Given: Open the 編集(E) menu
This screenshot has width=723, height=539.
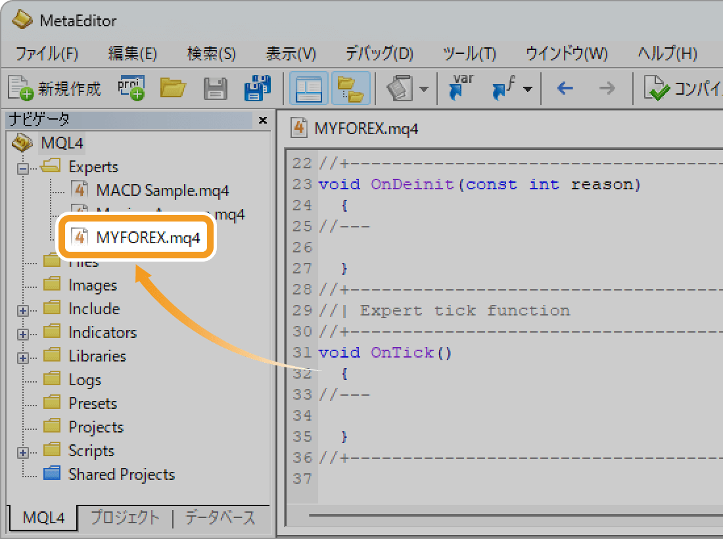Looking at the screenshot, I should (132, 53).
